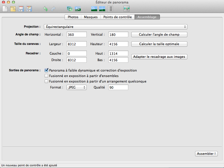Switch to the Photos tab
224x168 pixels.
tap(73, 17)
